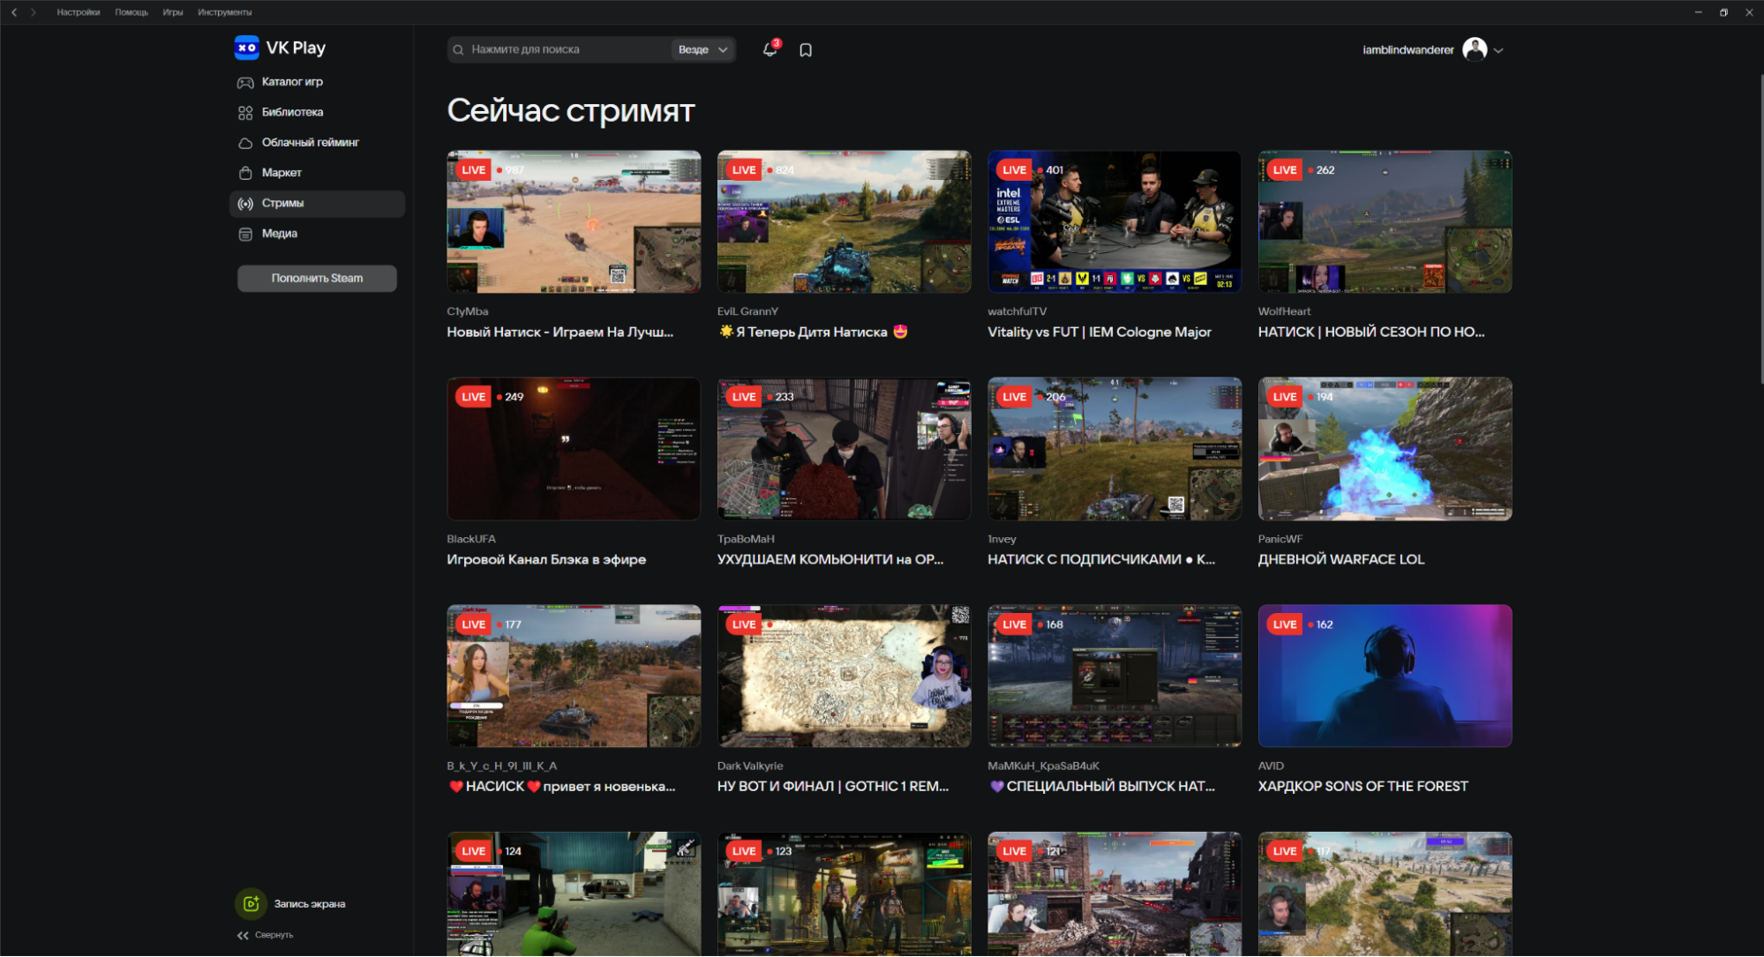The image size is (1764, 957).
Task: Go back with the navigation arrow
Action: tap(14, 12)
